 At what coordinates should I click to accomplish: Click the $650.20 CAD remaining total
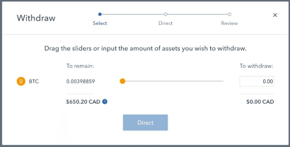[x=83, y=102]
